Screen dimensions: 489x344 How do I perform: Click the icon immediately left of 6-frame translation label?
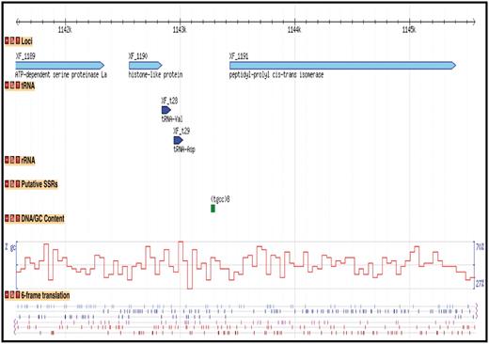(x=18, y=295)
